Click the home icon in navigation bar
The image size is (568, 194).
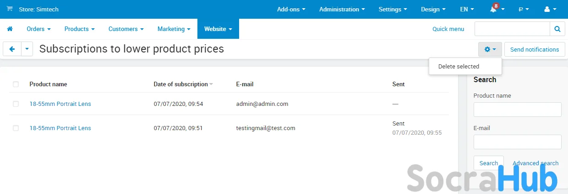click(x=10, y=29)
